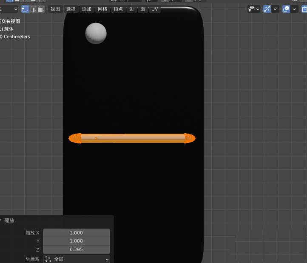
Task: Open the 面 menu
Action: pyautogui.click(x=142, y=9)
